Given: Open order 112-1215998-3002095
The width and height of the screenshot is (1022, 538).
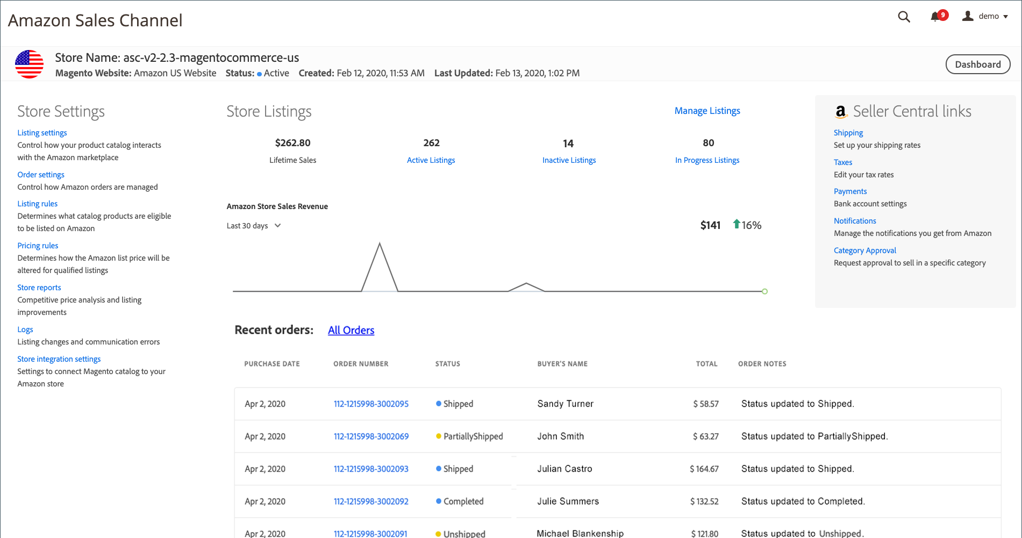Looking at the screenshot, I should point(371,404).
